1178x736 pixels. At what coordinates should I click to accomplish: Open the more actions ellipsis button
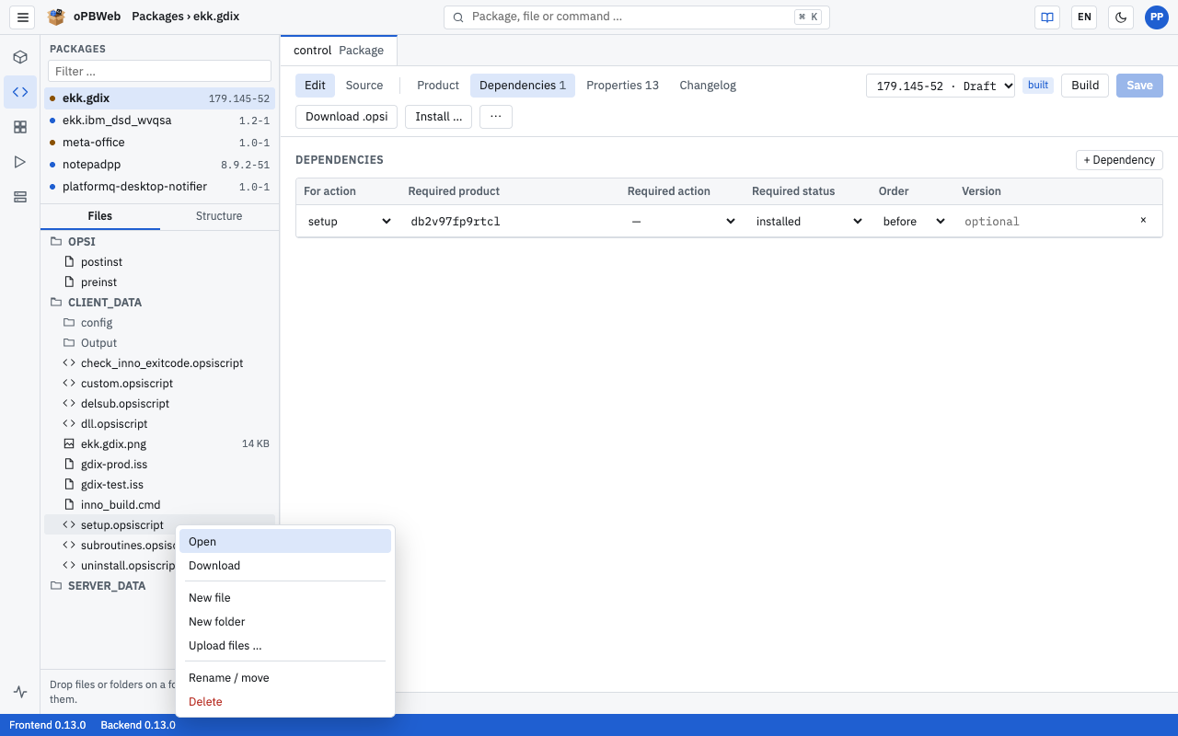pos(496,117)
